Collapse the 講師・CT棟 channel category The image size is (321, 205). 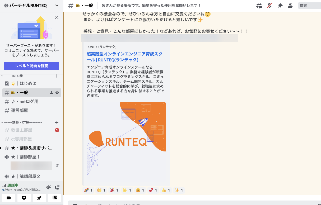tap(22, 122)
